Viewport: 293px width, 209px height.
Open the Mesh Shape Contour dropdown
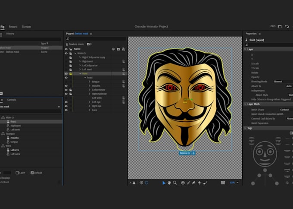coord(286,110)
